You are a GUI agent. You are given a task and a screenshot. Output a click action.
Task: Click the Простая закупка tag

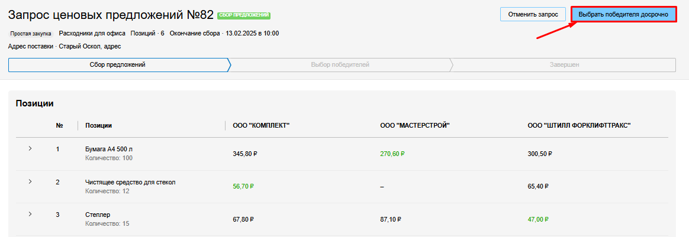pos(31,34)
